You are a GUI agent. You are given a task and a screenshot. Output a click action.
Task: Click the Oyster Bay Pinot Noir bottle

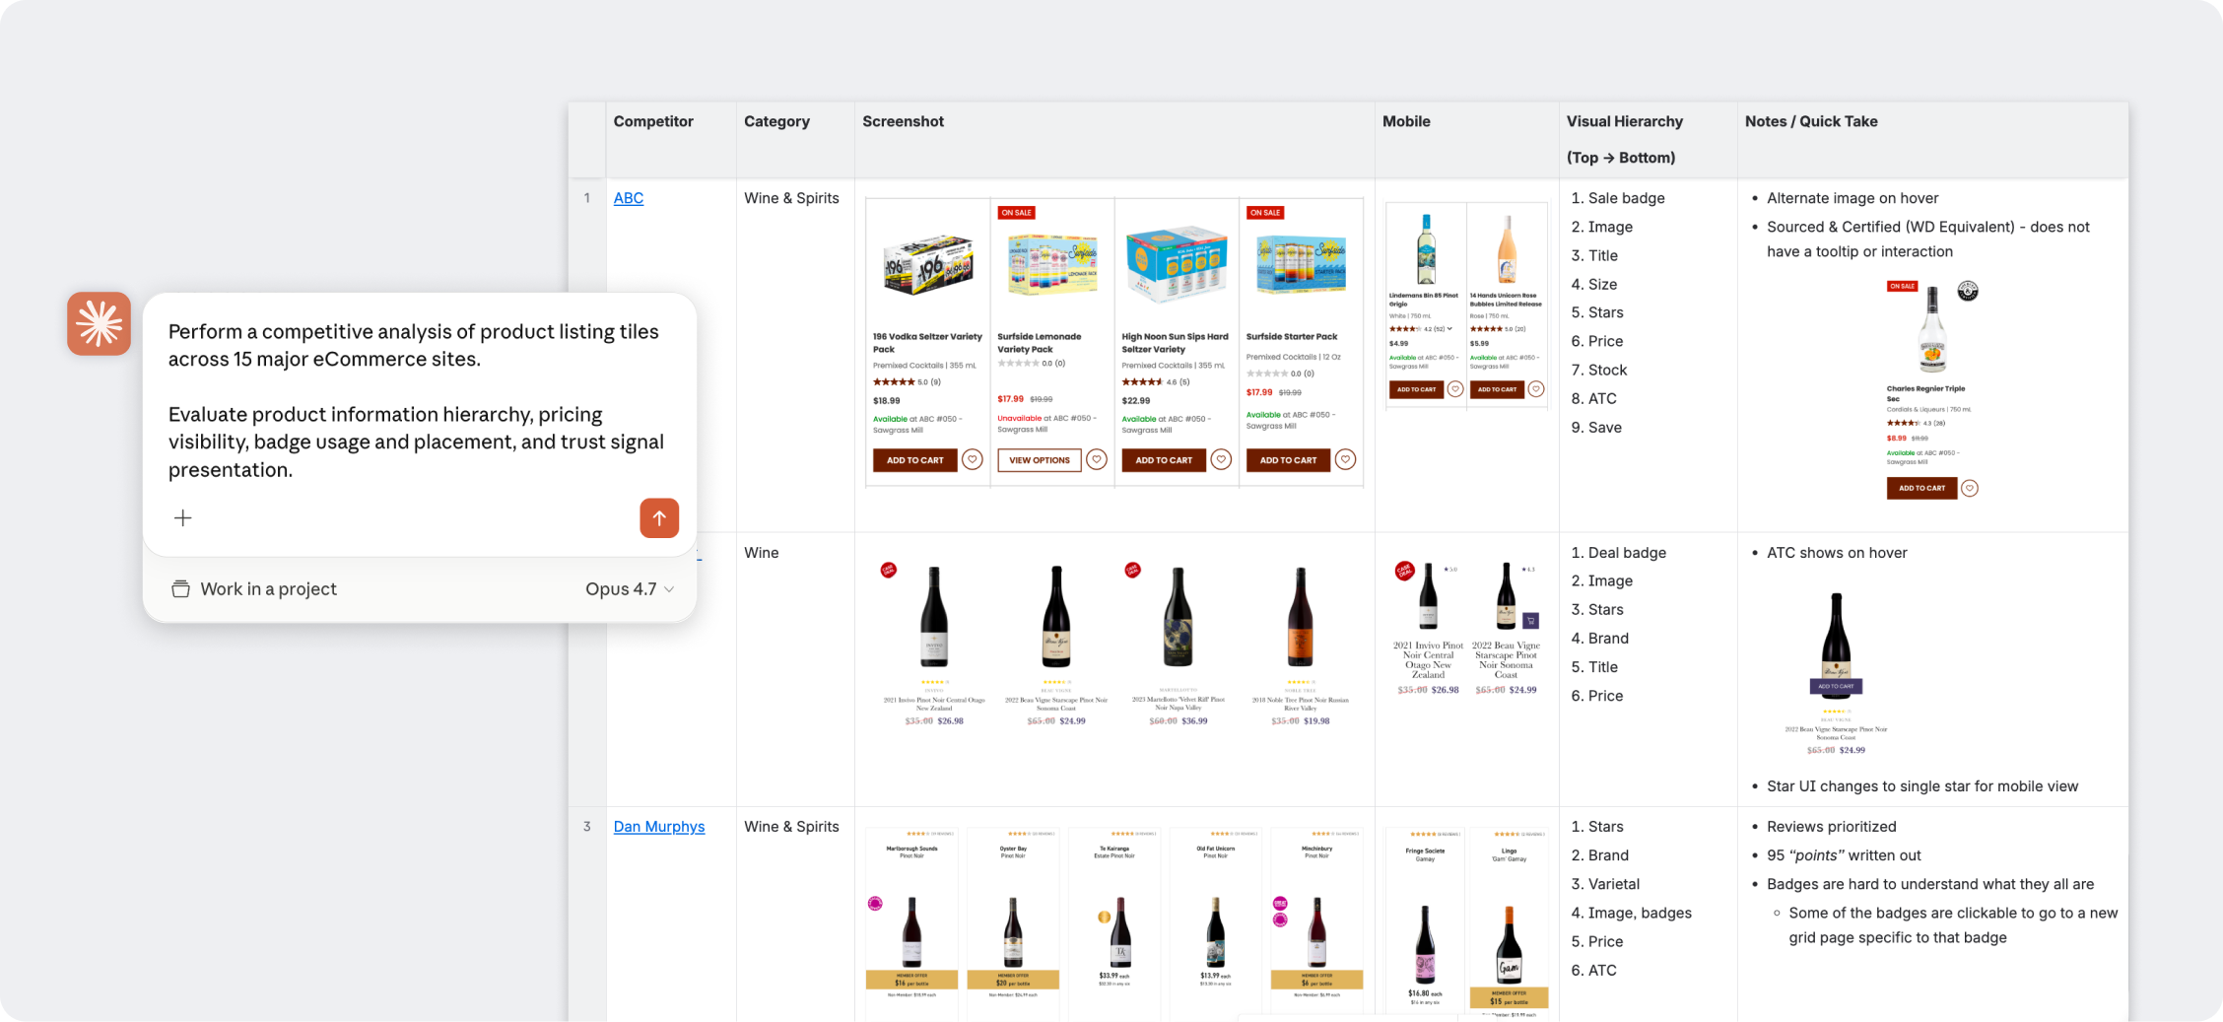[1013, 931]
